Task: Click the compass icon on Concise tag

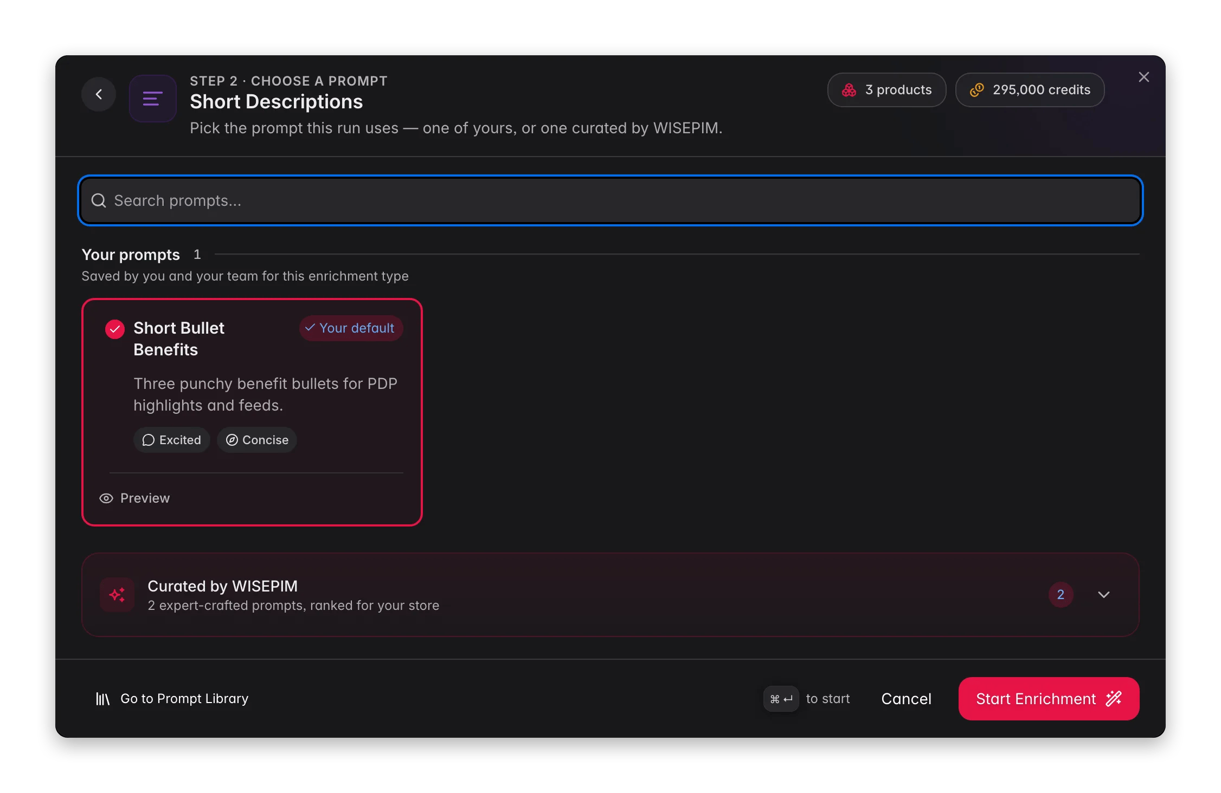Action: click(x=232, y=440)
